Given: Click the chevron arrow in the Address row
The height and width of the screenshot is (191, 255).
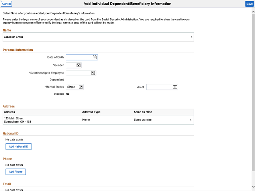Looking at the screenshot, I should point(190,120).
